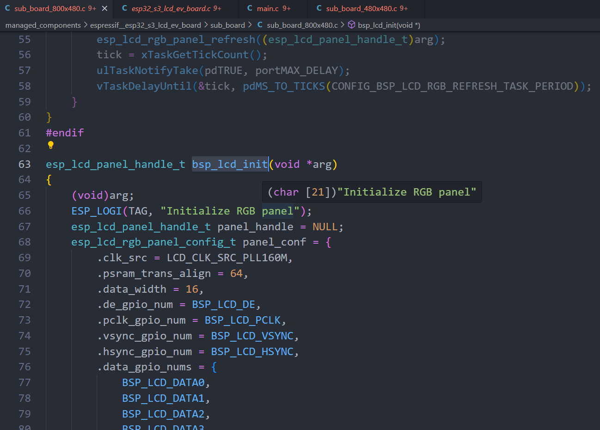Click C file icon on main.c tab
The height and width of the screenshot is (430, 600).
click(x=250, y=8)
